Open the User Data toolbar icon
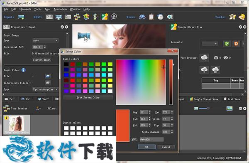Image resolution: width=249 pixels, height=163 pixels. click(68, 17)
